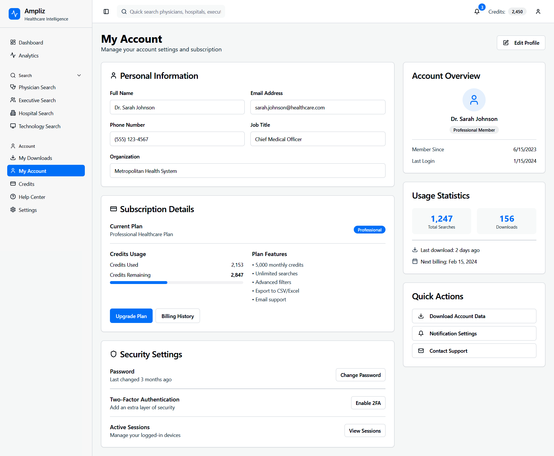Open Physician Search in sidebar
The width and height of the screenshot is (554, 456).
click(x=37, y=87)
